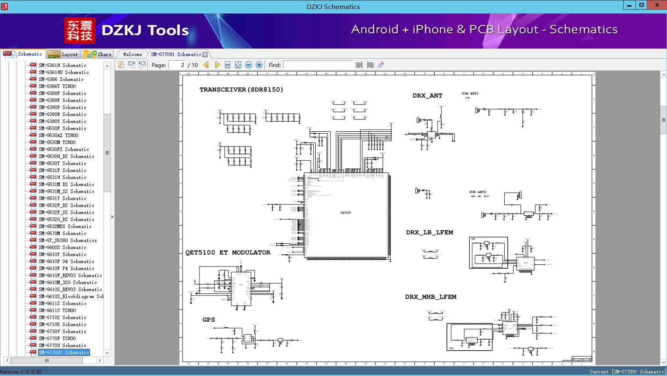
Task: Click the PDF icon beside SM-G770U1 Schematic
Action: (x=33, y=352)
